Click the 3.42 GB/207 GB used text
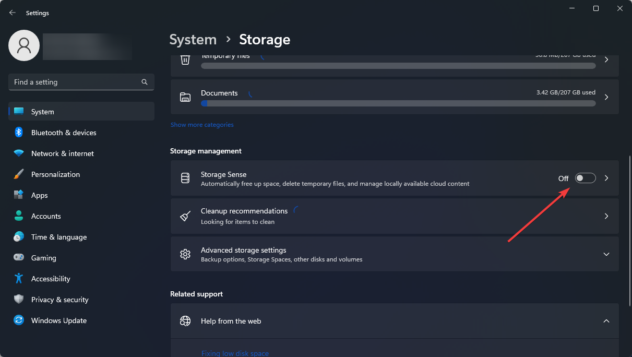 [566, 92]
